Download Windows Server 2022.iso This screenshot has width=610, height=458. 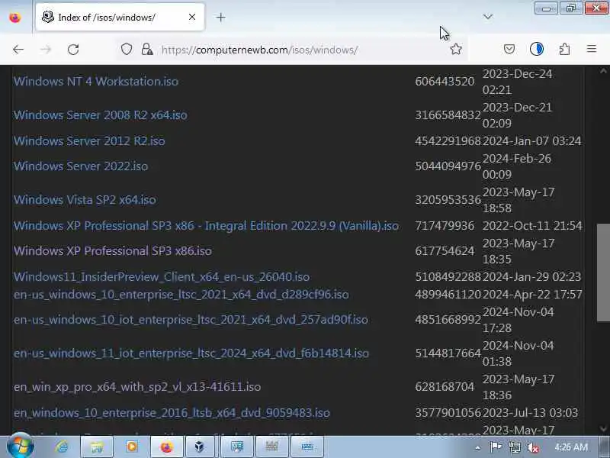pos(81,166)
